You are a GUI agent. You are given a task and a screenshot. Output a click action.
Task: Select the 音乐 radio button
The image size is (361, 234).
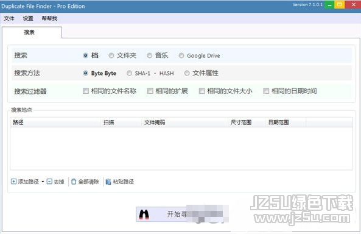150,55
